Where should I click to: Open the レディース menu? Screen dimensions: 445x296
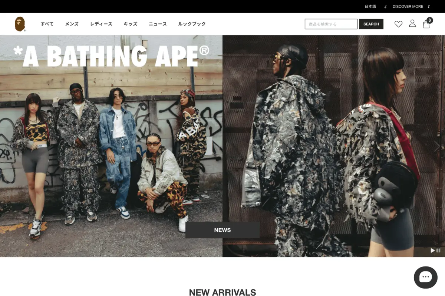click(101, 24)
